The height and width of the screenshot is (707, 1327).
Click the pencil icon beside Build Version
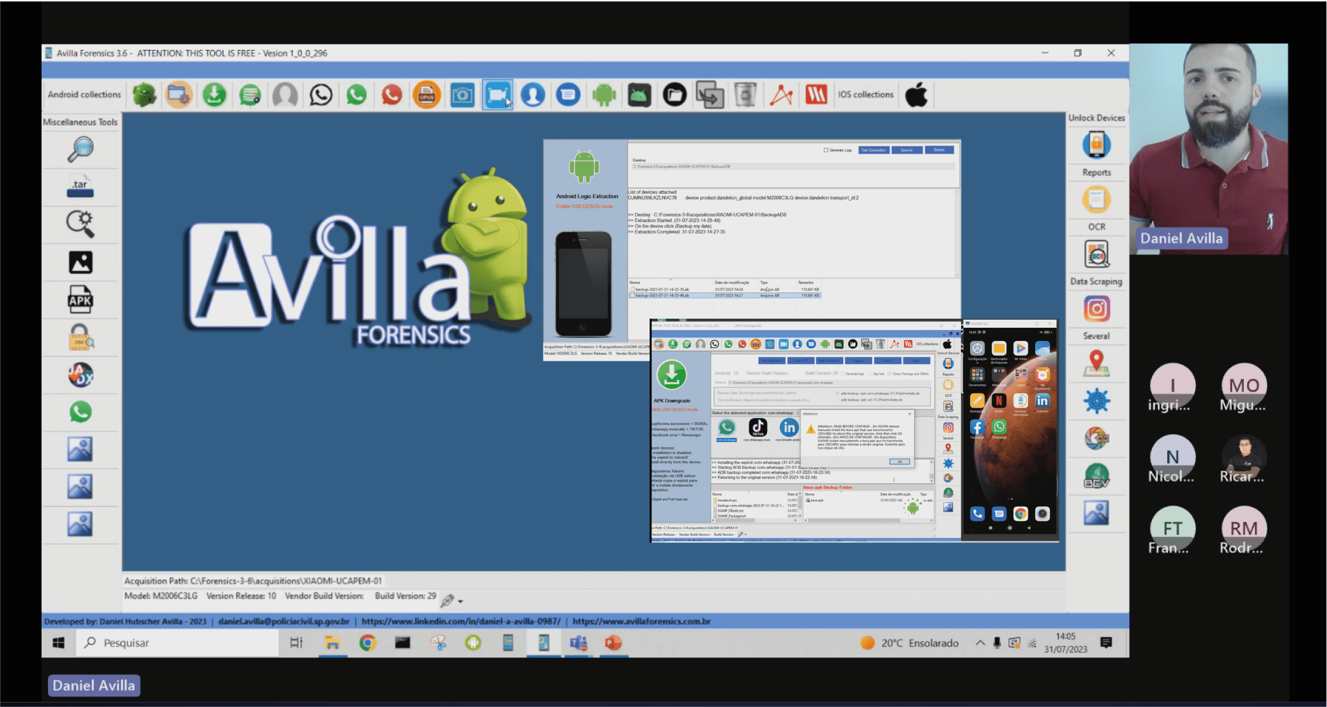tap(447, 600)
